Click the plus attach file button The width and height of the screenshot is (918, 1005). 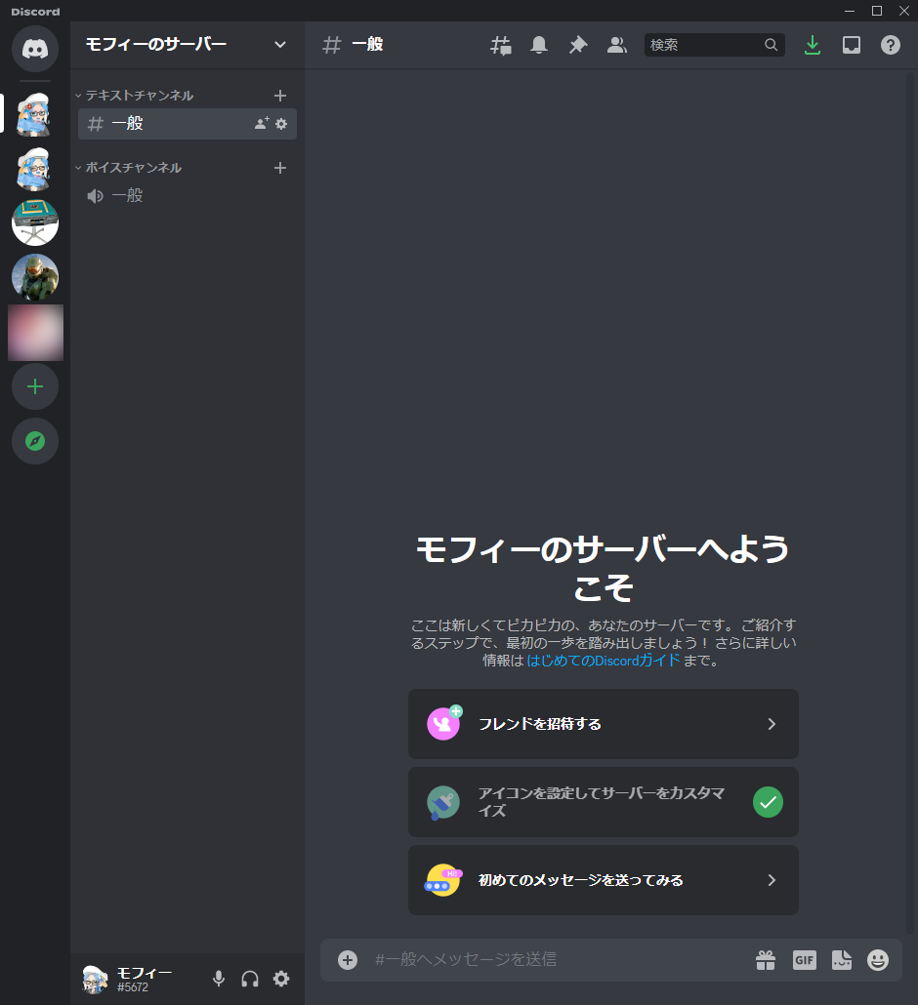coord(348,959)
